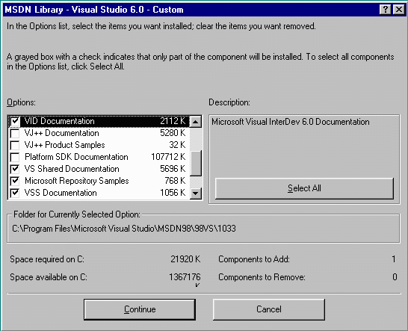Close the MSDN Library Custom dialog
Viewport: 408px width, 331px height.
[398, 10]
